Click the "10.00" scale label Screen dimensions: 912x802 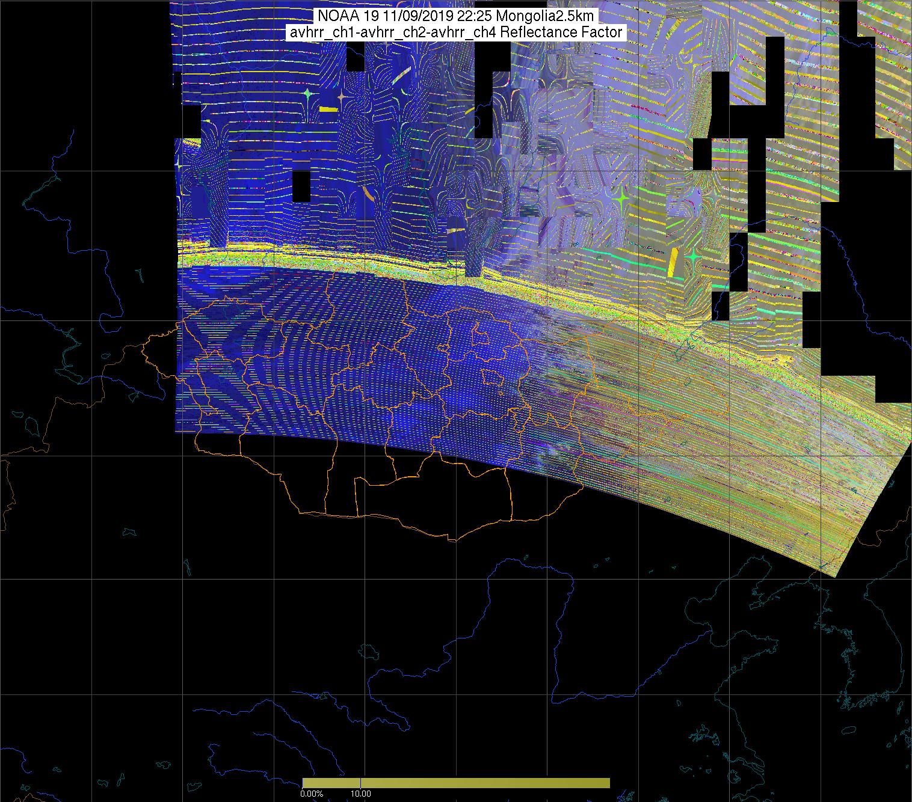point(360,794)
